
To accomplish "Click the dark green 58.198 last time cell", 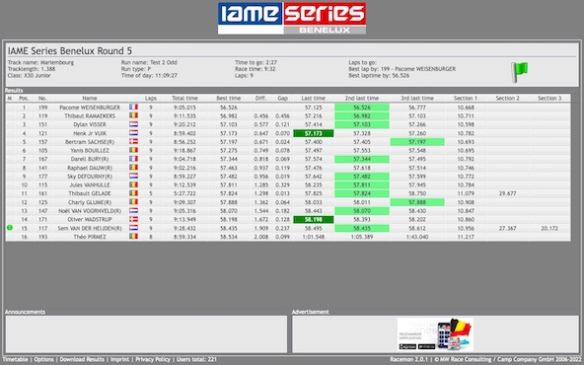I will pos(314,219).
